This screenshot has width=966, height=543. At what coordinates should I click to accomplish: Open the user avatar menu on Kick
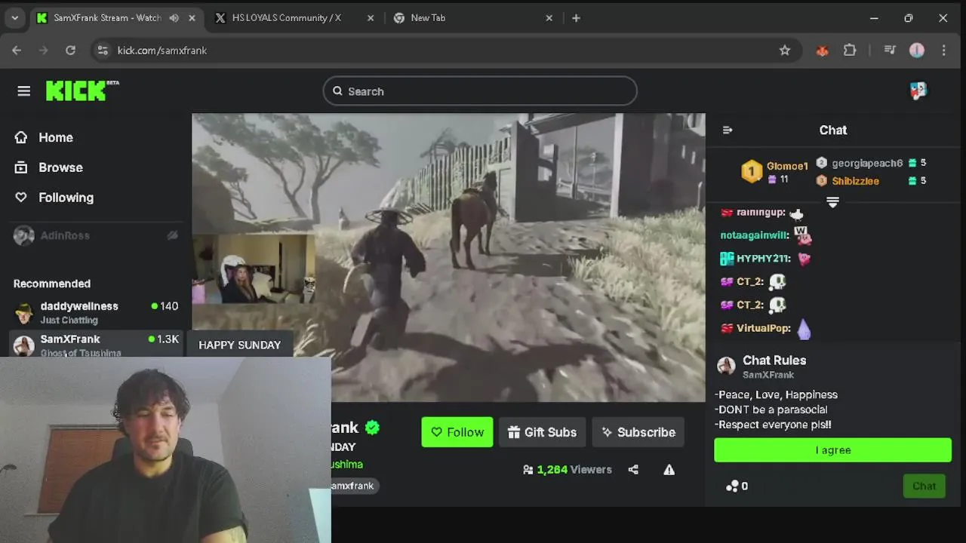(918, 90)
